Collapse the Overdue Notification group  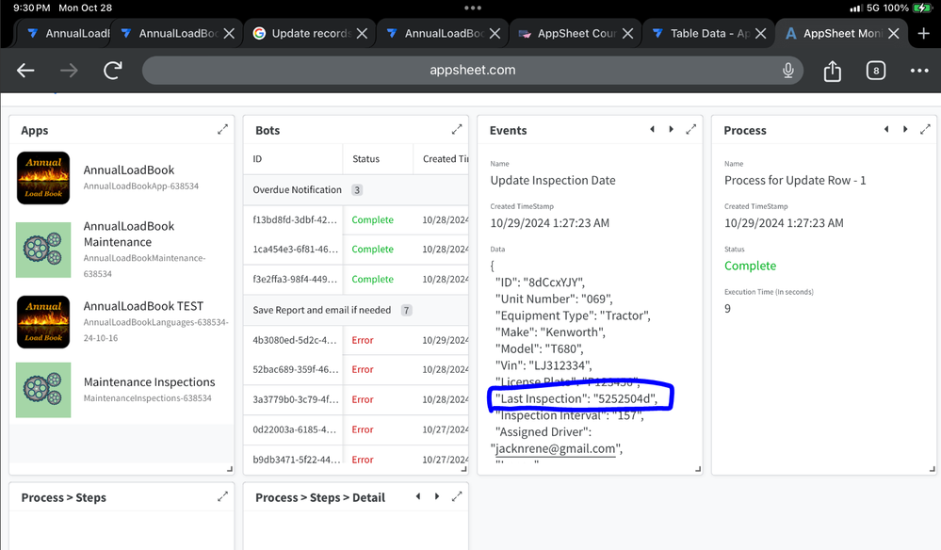coord(356,189)
